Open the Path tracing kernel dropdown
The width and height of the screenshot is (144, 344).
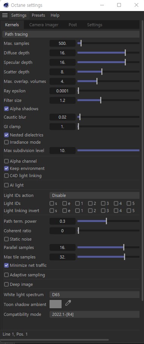click(x=71, y=34)
